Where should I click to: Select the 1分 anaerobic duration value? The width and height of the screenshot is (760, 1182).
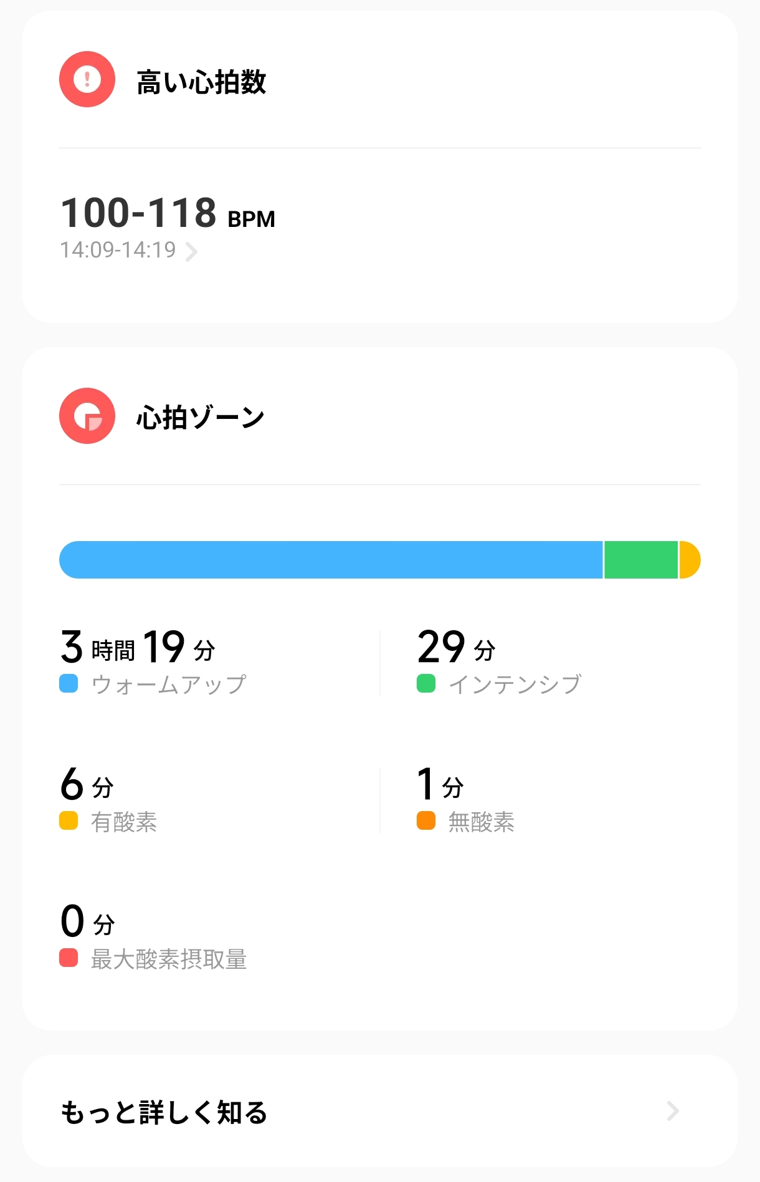(x=440, y=784)
